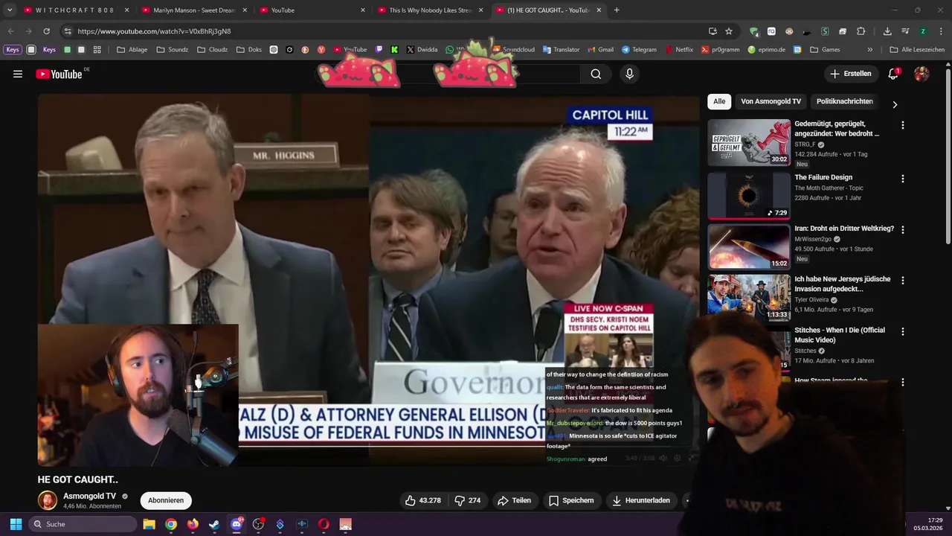Switch to the Marilyn Manson - Sweet Dreams tab

[x=193, y=10]
